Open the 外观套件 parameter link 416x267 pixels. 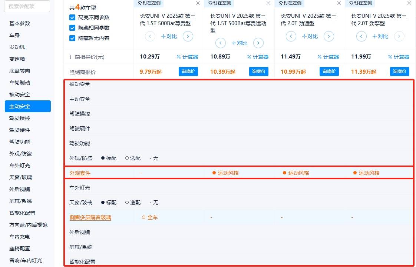click(x=80, y=173)
